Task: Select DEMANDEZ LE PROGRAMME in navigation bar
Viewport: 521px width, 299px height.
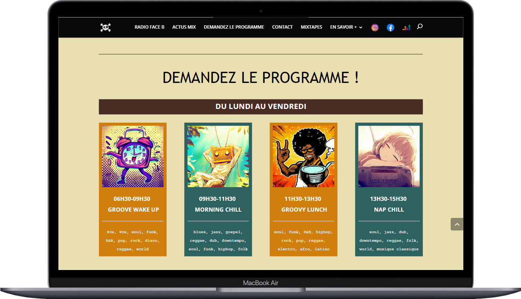Action: click(234, 27)
